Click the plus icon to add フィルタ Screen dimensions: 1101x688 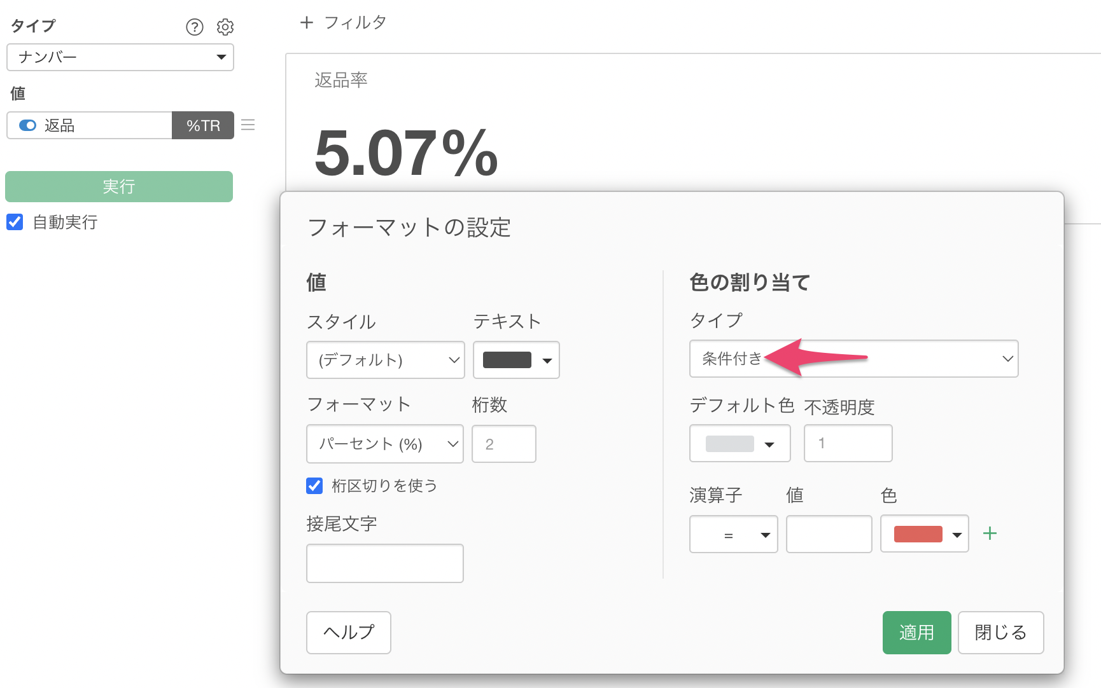point(307,23)
